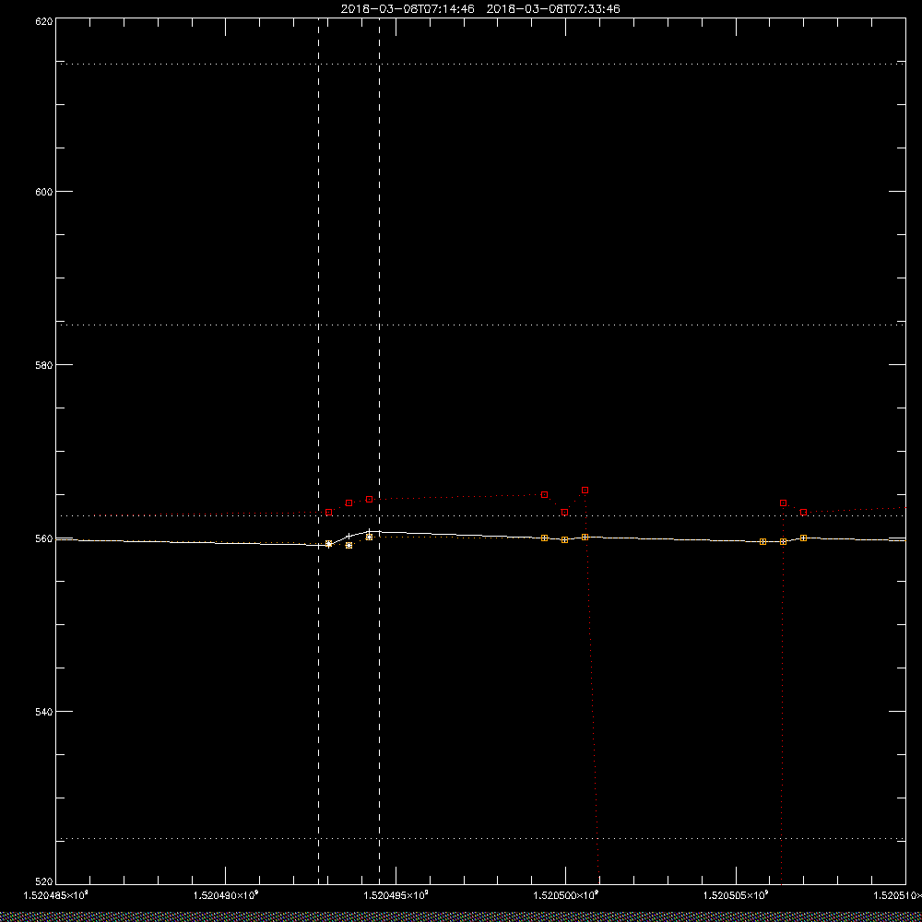Select the 540 y-axis label
922x922 pixels.
(x=44, y=712)
